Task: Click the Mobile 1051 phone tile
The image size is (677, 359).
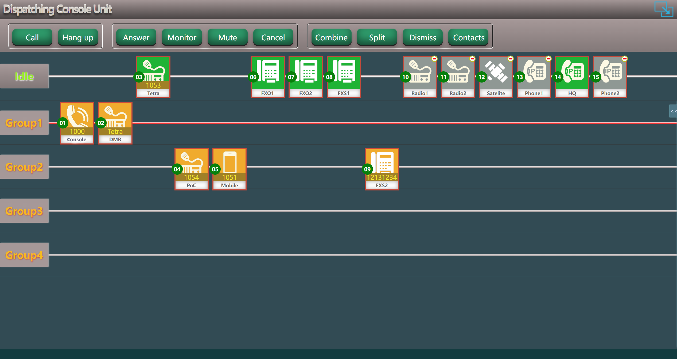Action: point(229,169)
